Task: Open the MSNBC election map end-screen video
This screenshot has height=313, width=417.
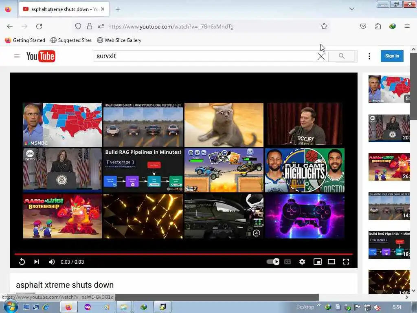Action: [x=62, y=125]
